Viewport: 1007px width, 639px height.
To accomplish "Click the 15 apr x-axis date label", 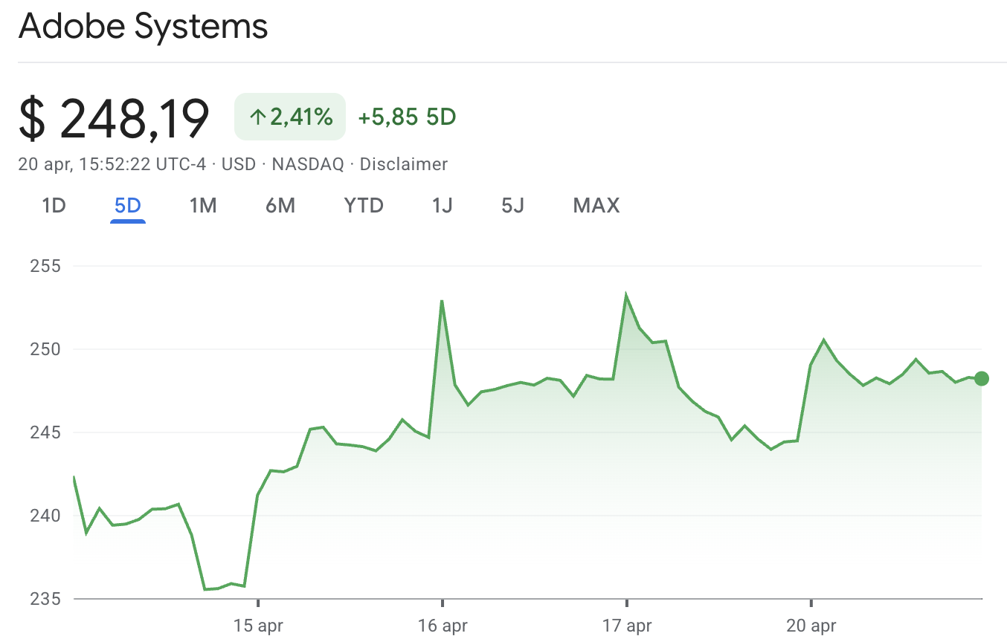I will pos(258,626).
